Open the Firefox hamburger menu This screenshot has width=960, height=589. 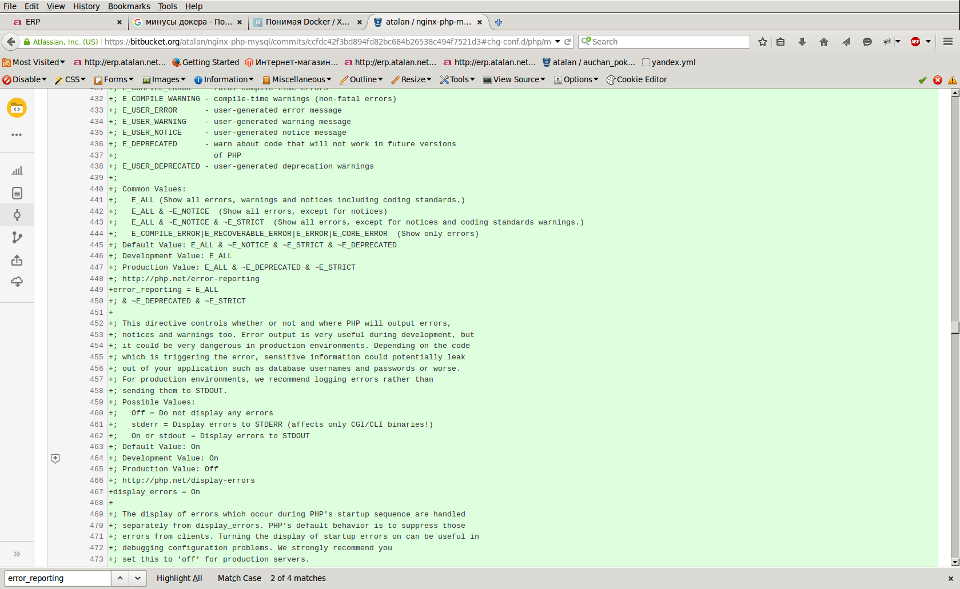point(948,42)
